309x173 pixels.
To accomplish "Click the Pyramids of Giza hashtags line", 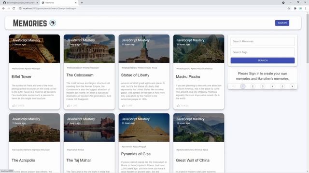I will click(x=134, y=147).
